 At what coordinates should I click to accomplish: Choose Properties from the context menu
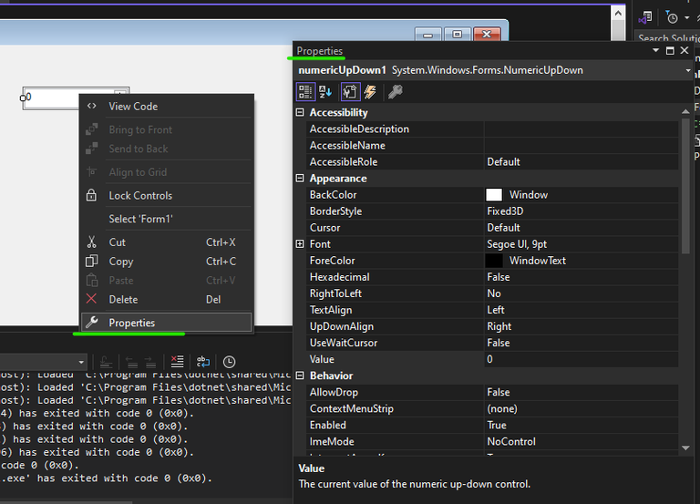[x=132, y=323]
